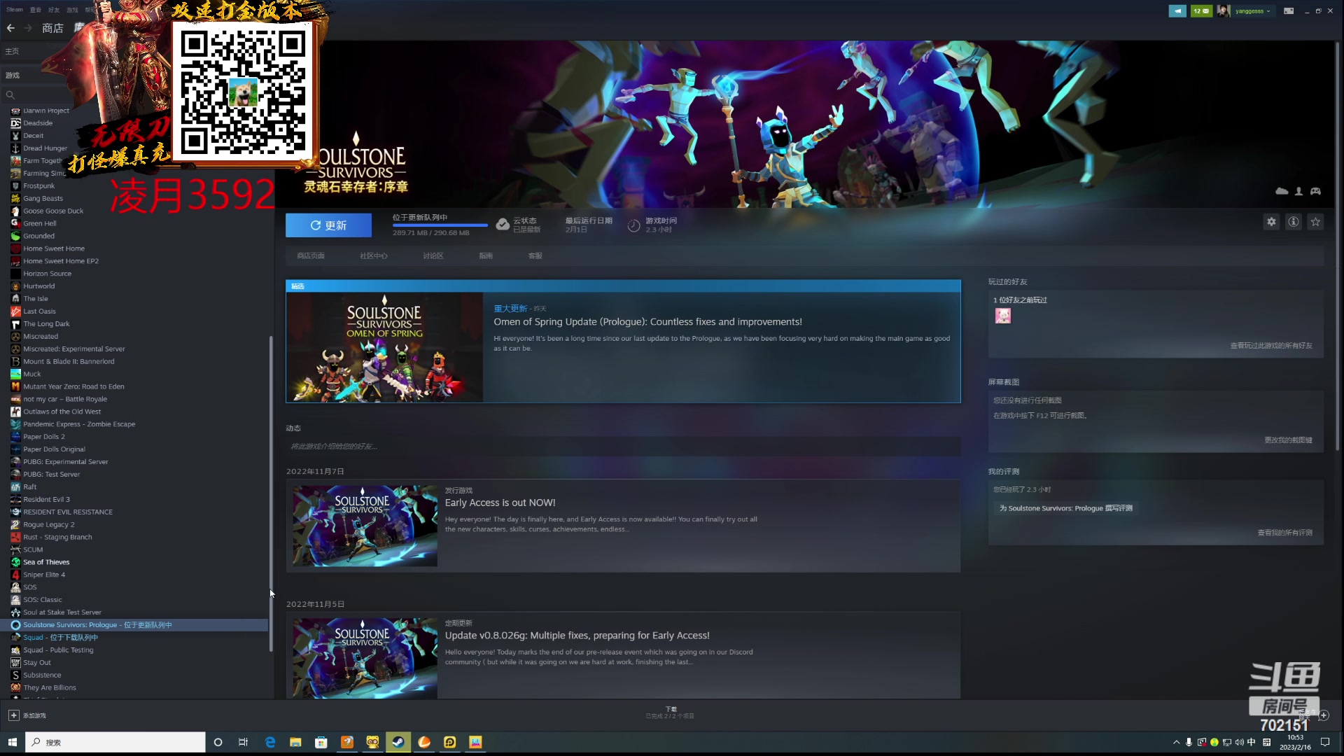
Task: Click the back navigation arrow
Action: 10,28
